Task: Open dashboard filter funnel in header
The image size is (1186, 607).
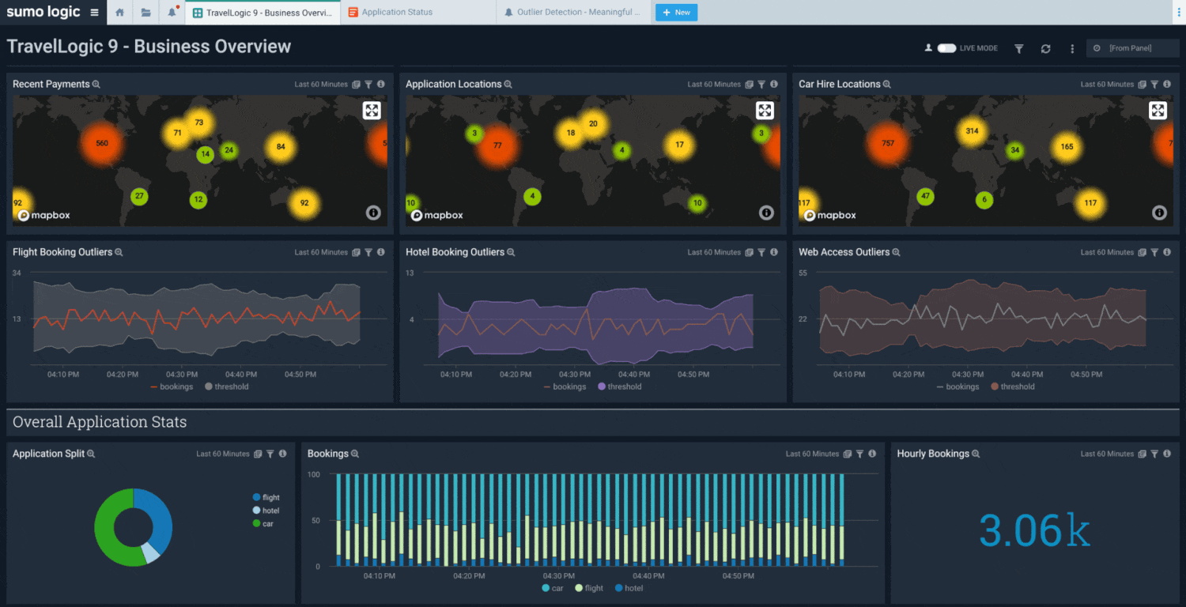Action: coord(1019,48)
